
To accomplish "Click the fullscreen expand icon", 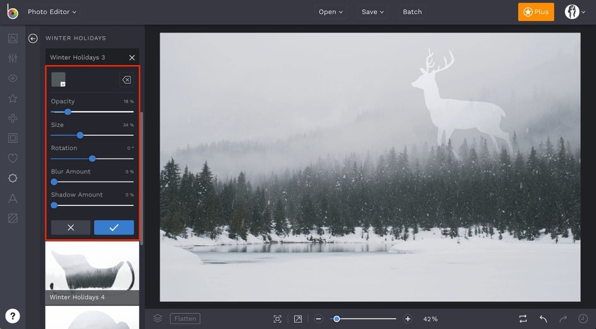I will point(298,319).
